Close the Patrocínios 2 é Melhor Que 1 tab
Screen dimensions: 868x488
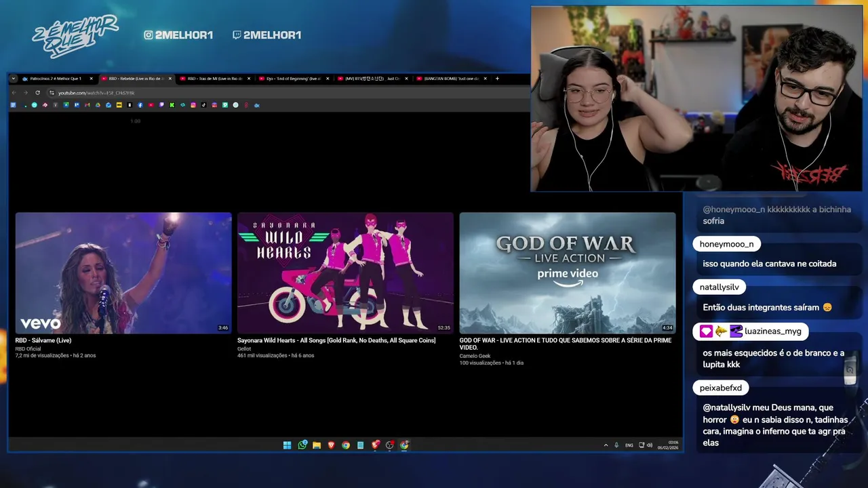tap(91, 79)
